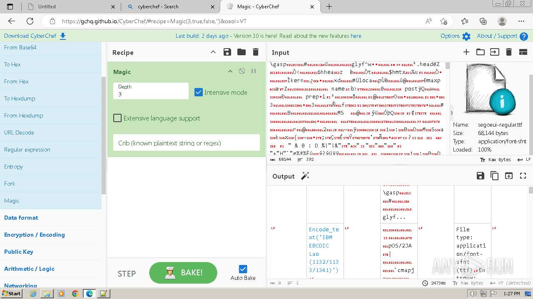This screenshot has height=299, width=533.
Task: Select the From Hexdump operation
Action: (50, 115)
